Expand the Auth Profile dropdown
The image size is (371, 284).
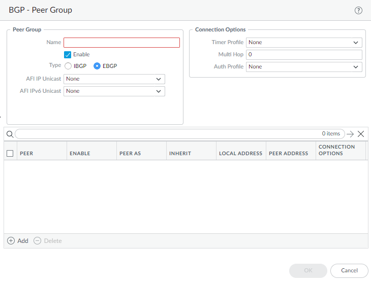[304, 67]
